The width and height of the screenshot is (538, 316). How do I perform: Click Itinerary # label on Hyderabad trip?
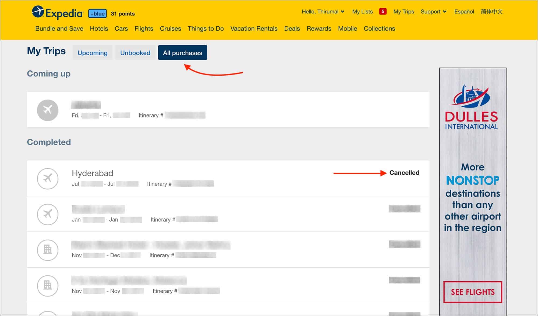159,184
